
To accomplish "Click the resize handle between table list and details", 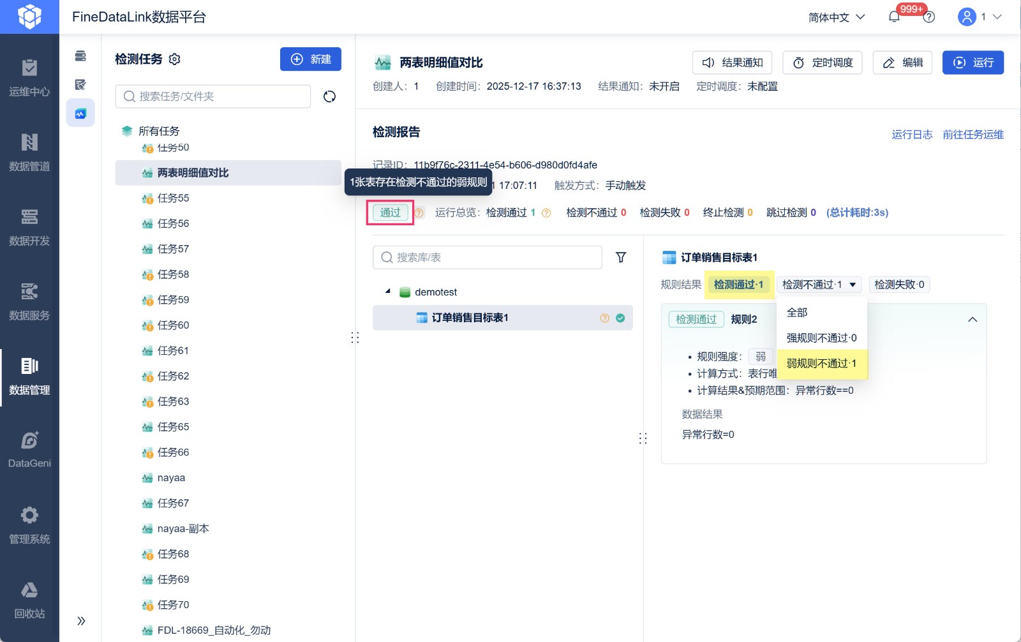I will (643, 438).
